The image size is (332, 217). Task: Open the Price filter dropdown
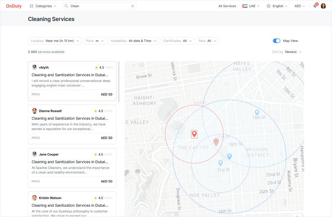(x=95, y=41)
